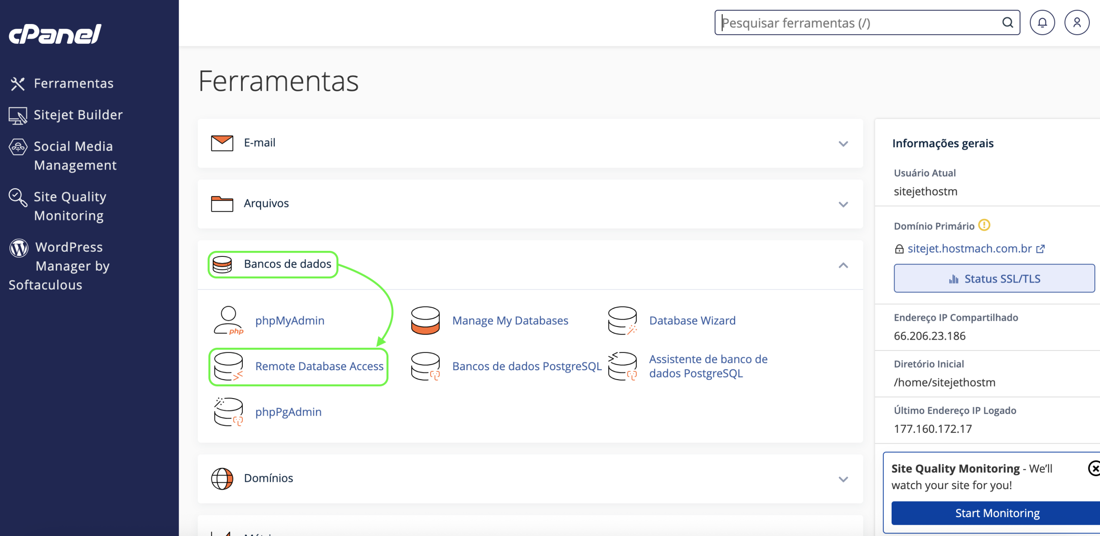Open Bancos de dados PostgreSQL link
This screenshot has height=536, width=1100.
coord(527,366)
